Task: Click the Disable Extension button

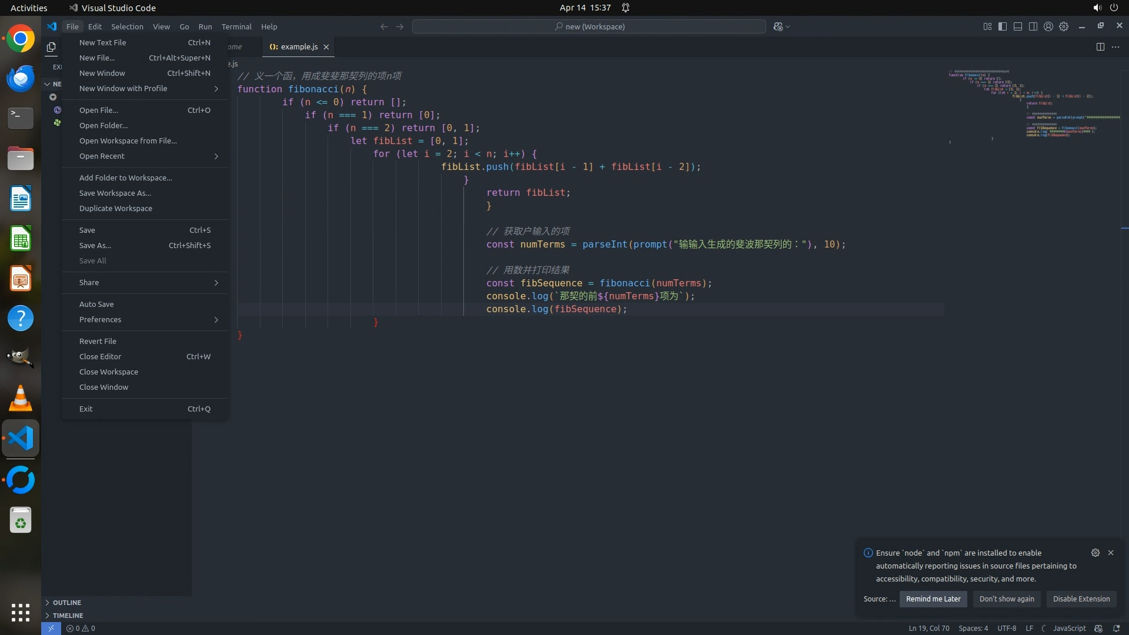Action: 1081,599
